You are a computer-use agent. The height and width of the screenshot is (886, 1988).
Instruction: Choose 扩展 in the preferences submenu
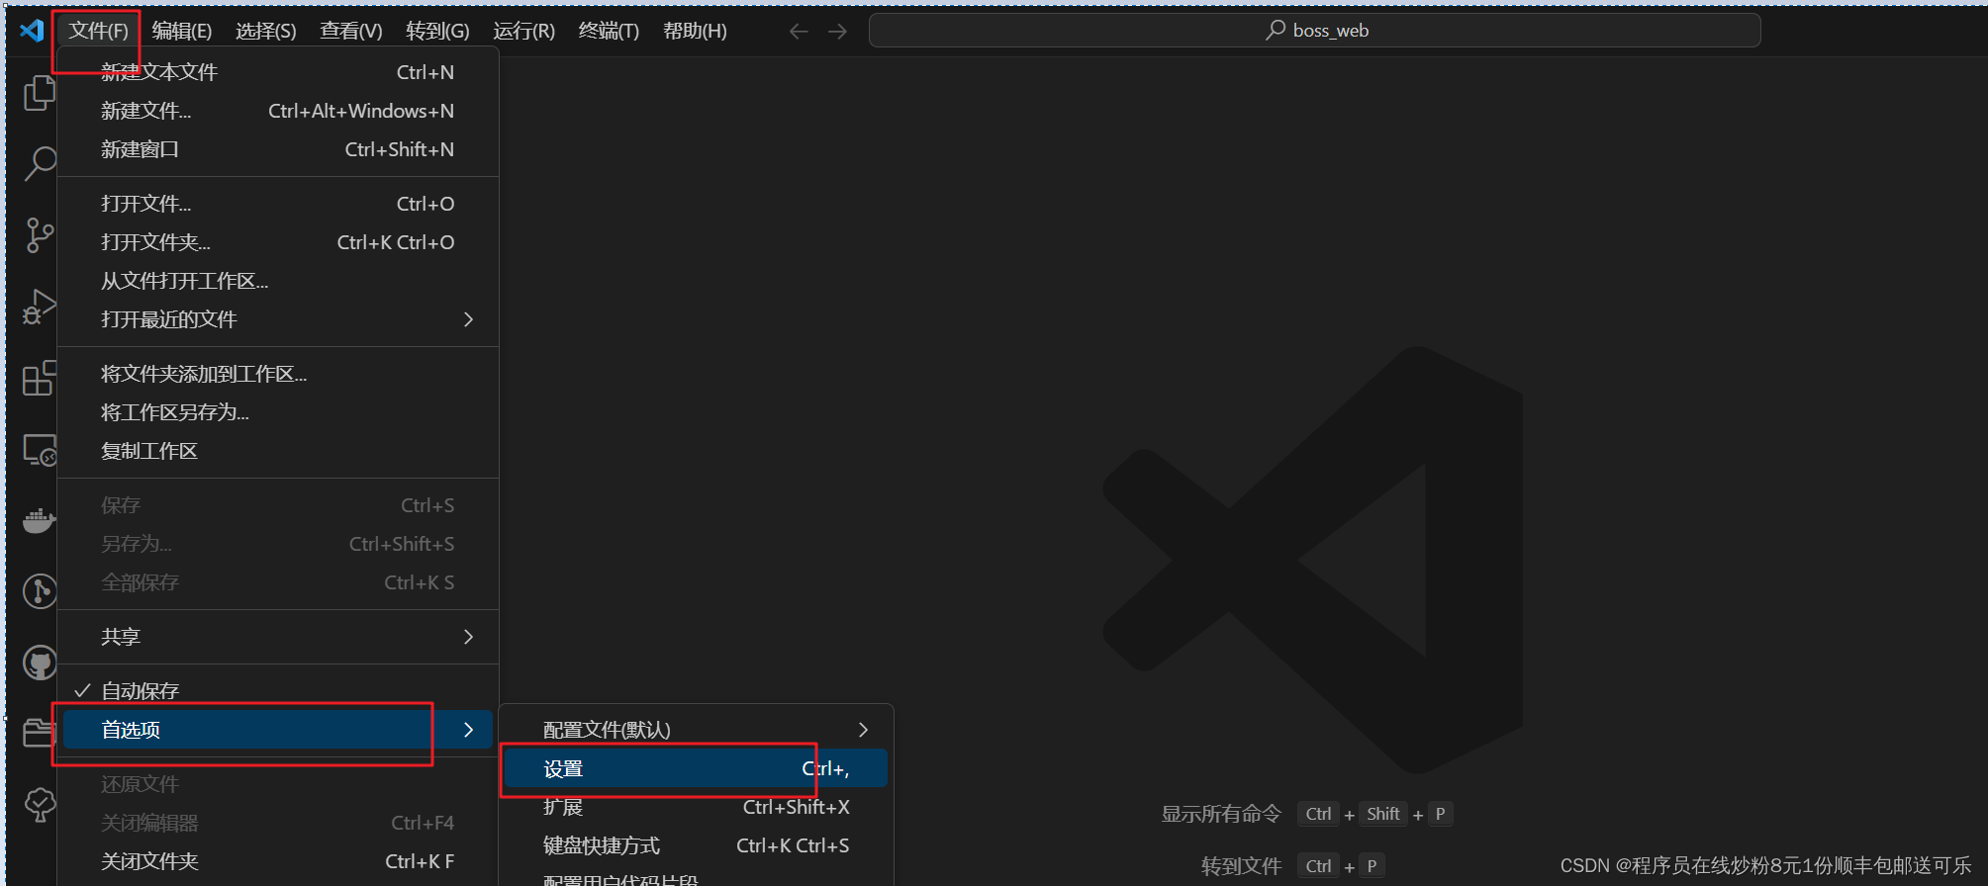696,807
